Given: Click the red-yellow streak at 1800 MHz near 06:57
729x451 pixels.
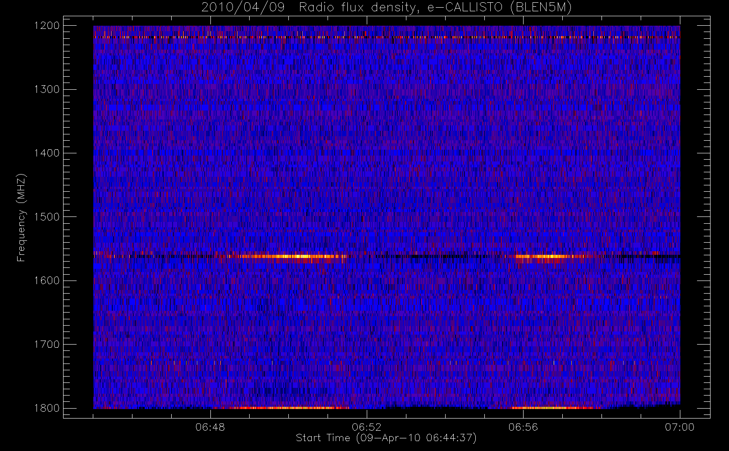Looking at the screenshot, I should (552, 408).
